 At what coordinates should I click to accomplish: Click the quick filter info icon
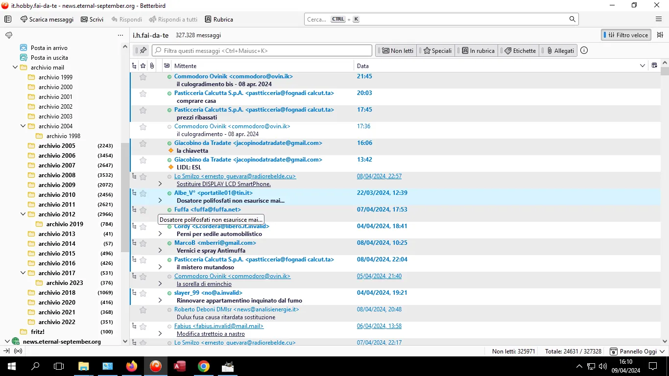pyautogui.click(x=584, y=50)
